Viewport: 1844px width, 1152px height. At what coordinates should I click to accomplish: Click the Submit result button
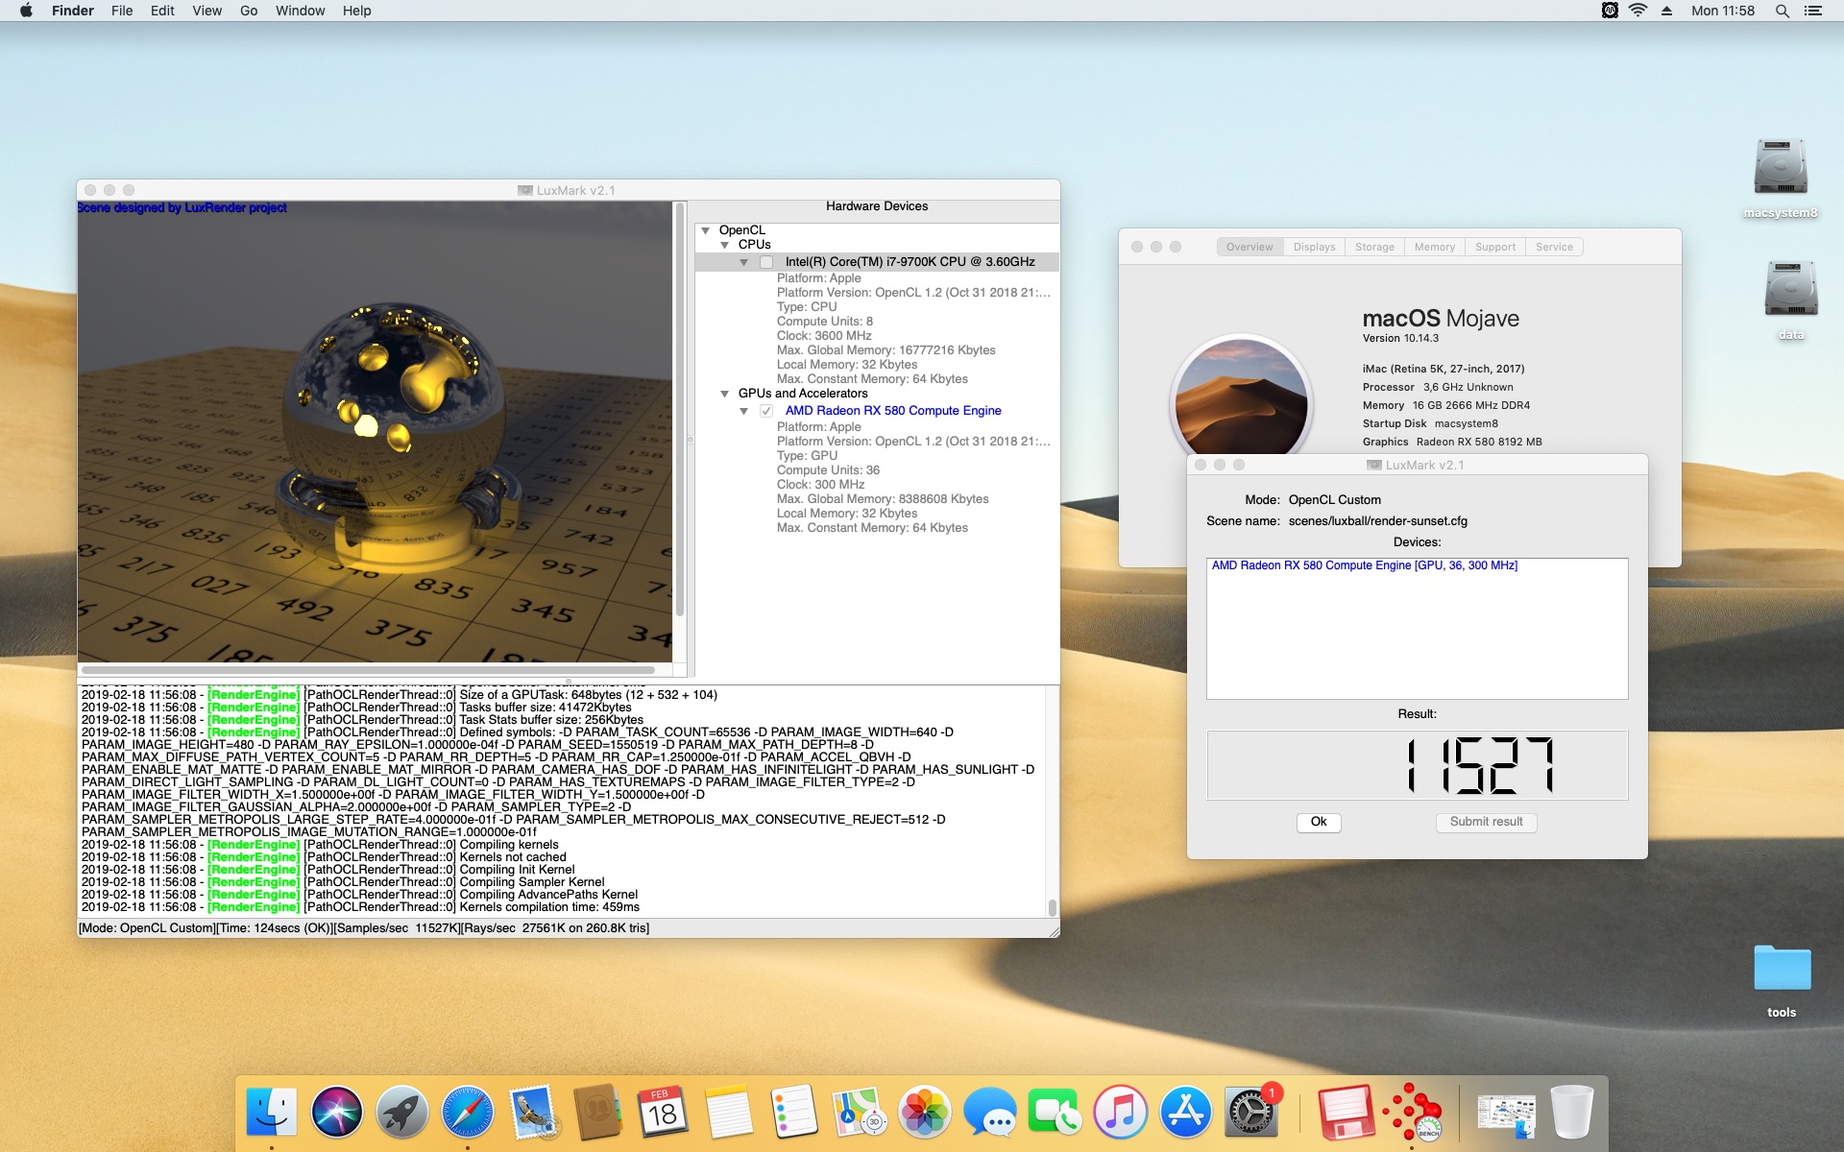[1486, 822]
